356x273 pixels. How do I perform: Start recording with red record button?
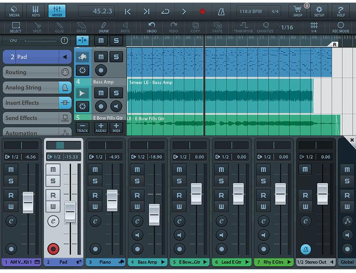tap(202, 11)
